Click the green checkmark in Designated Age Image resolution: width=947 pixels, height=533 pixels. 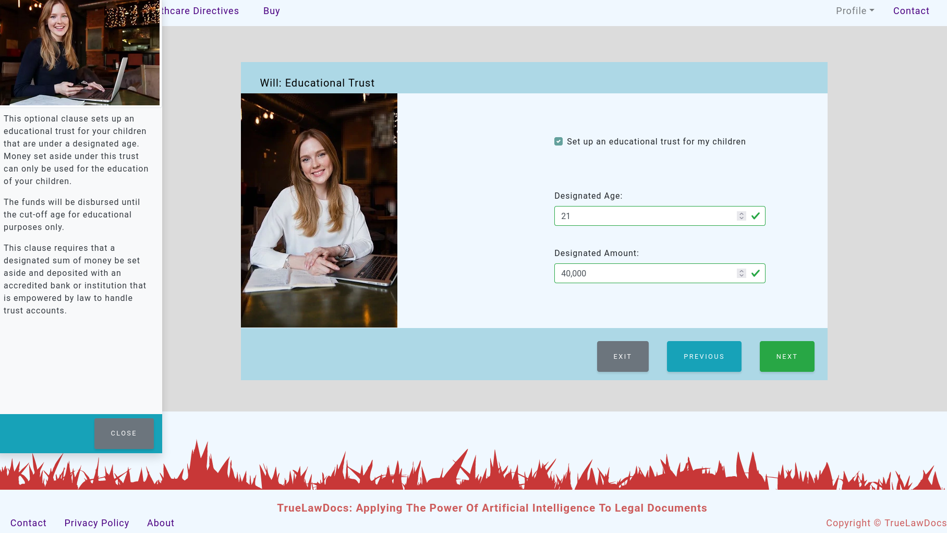(756, 216)
